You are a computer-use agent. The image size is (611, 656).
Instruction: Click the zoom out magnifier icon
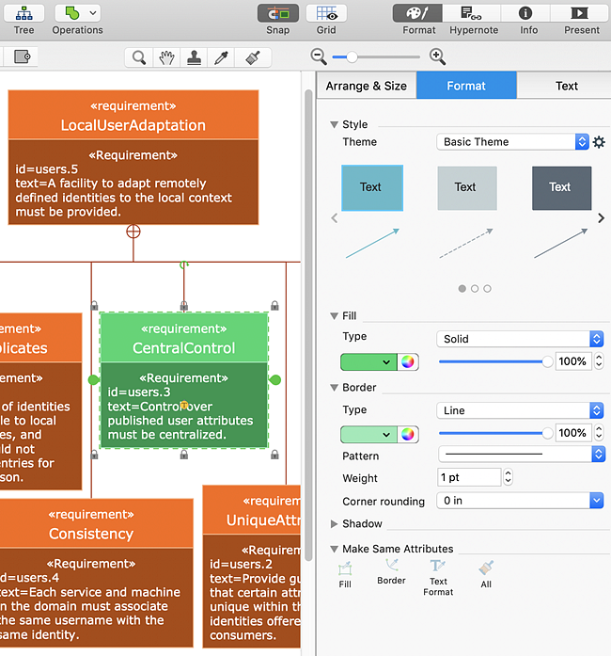[x=319, y=56]
